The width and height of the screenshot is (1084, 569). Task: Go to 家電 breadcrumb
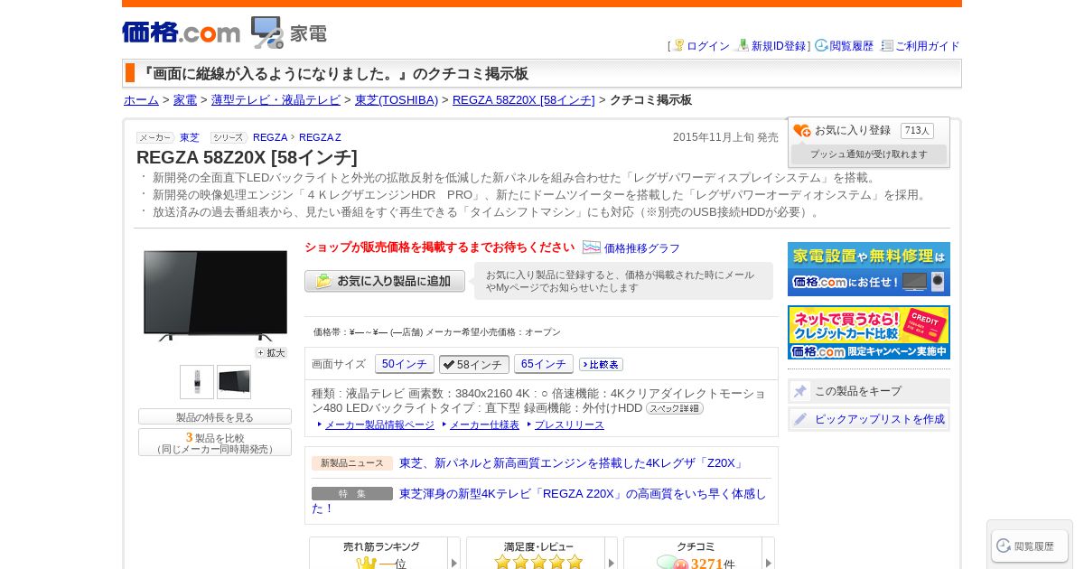point(185,100)
